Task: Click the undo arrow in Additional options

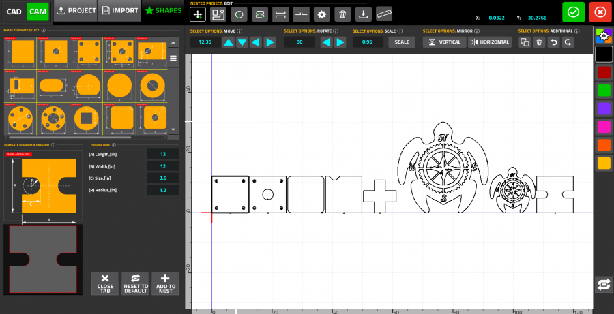Action: (x=553, y=42)
